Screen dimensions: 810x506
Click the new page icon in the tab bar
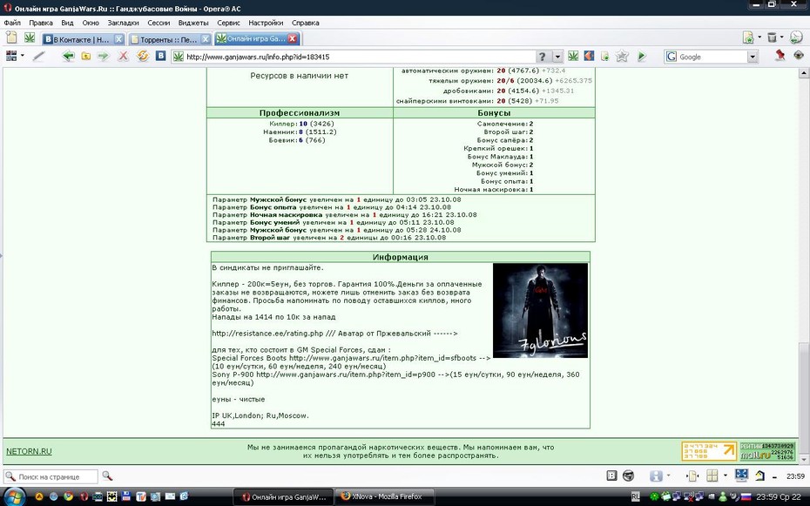[x=11, y=37]
